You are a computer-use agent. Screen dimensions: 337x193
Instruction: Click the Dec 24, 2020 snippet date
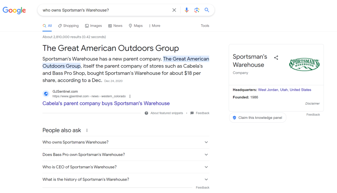coord(113,81)
